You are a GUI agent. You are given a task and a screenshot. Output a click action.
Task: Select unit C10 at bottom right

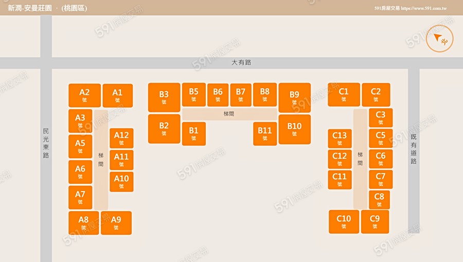point(344,222)
